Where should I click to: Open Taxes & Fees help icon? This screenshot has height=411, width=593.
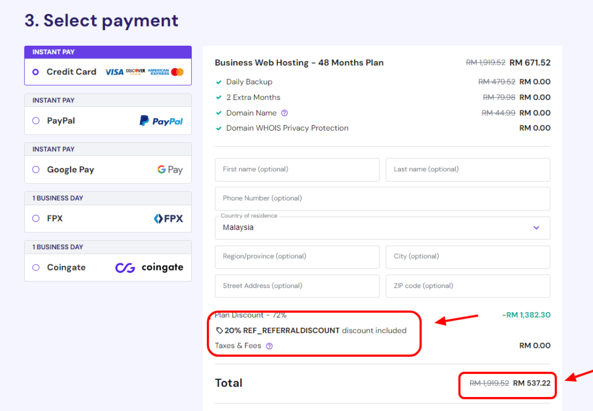pos(269,346)
